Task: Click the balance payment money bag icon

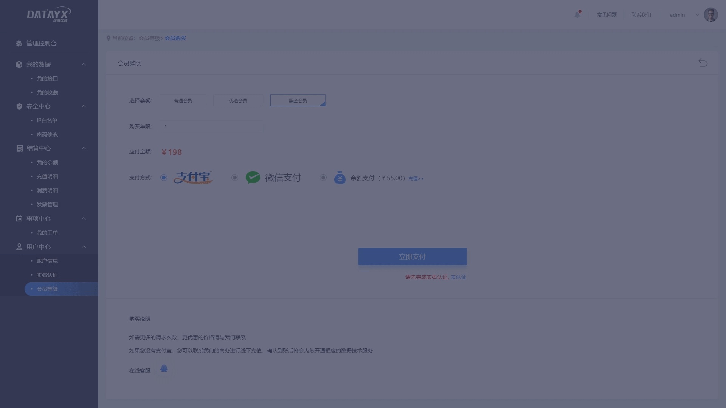Action: 340,178
